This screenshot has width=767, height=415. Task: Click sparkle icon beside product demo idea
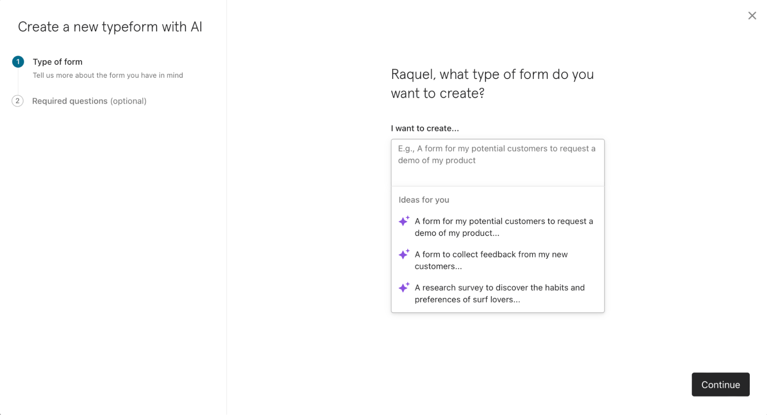tap(404, 221)
